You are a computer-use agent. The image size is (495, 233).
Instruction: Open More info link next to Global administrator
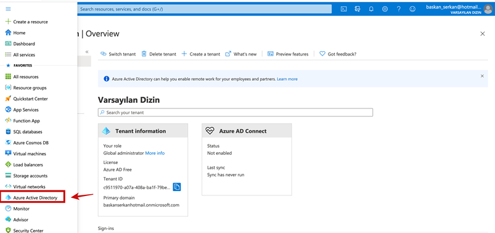coord(155,153)
